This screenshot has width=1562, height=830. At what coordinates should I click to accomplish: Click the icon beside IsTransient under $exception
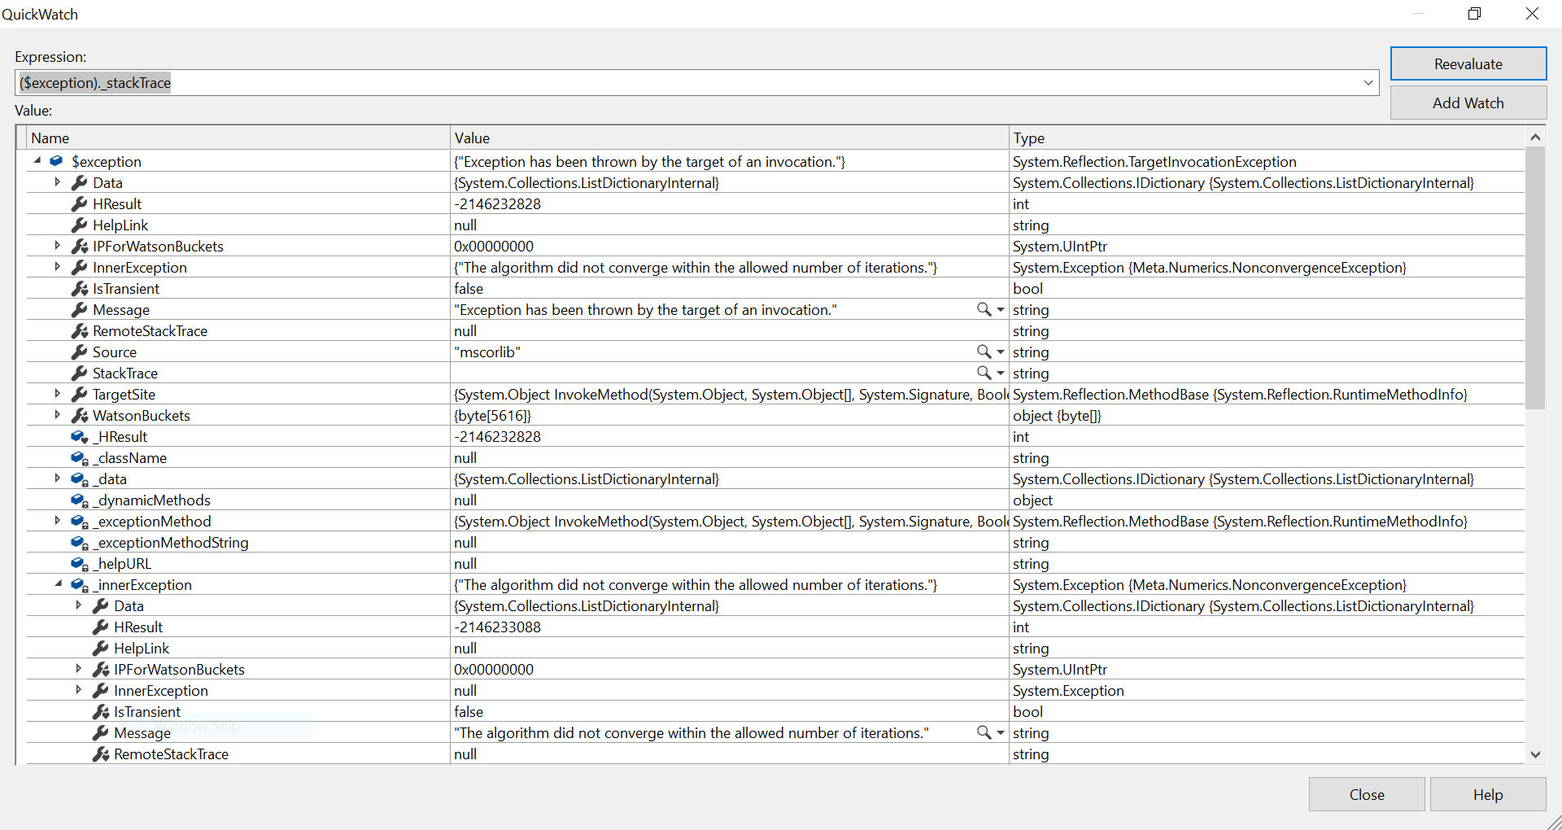[x=79, y=288]
